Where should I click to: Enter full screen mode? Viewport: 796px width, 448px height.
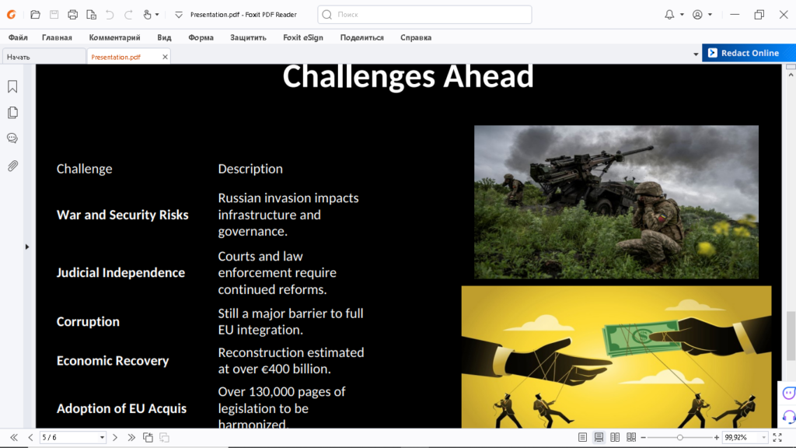pyautogui.click(x=777, y=438)
